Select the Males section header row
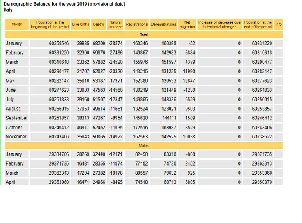This screenshot has width=302, height=223. point(144,146)
